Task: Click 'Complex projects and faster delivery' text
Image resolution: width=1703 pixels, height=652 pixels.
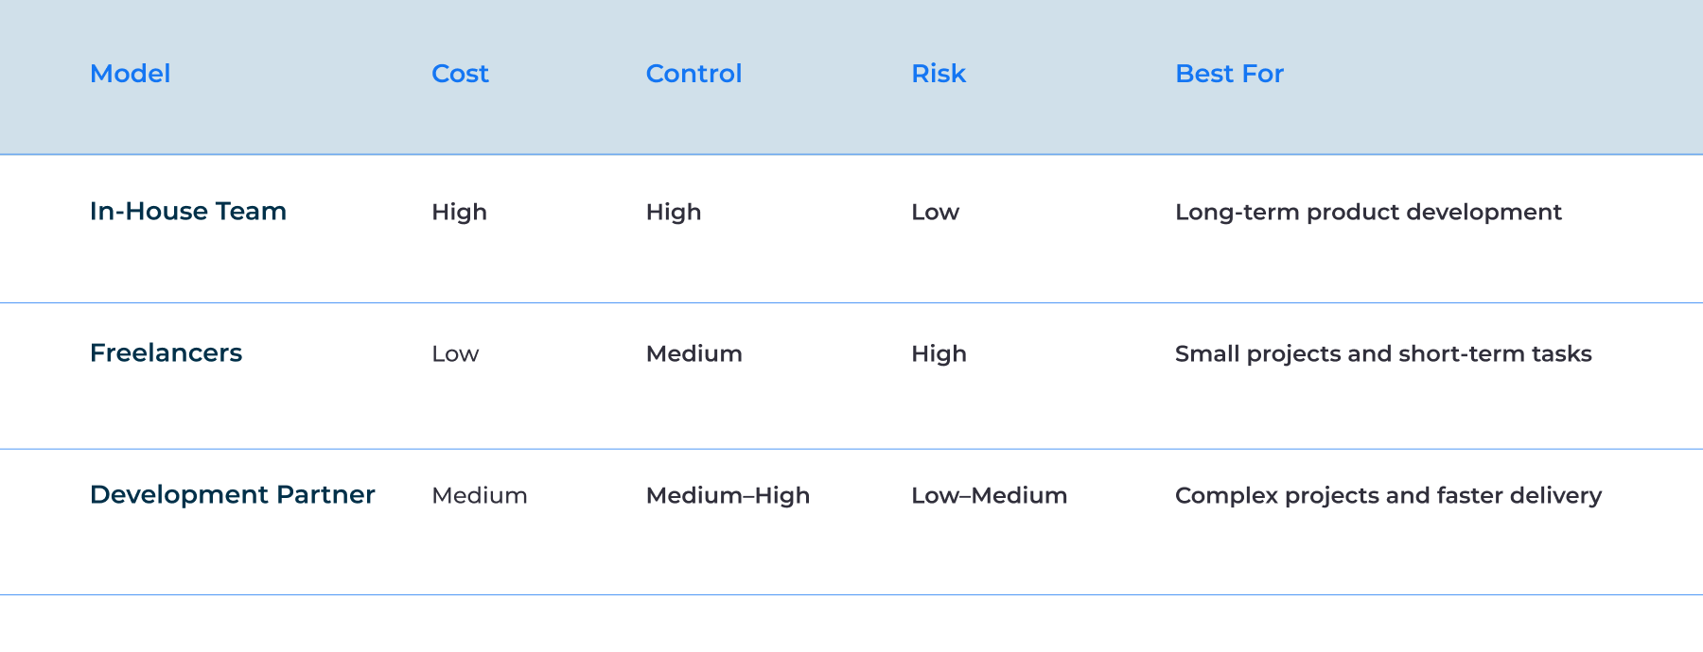Action: tap(1388, 495)
